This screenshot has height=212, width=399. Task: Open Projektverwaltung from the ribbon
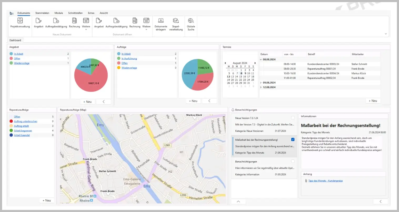(x=20, y=23)
